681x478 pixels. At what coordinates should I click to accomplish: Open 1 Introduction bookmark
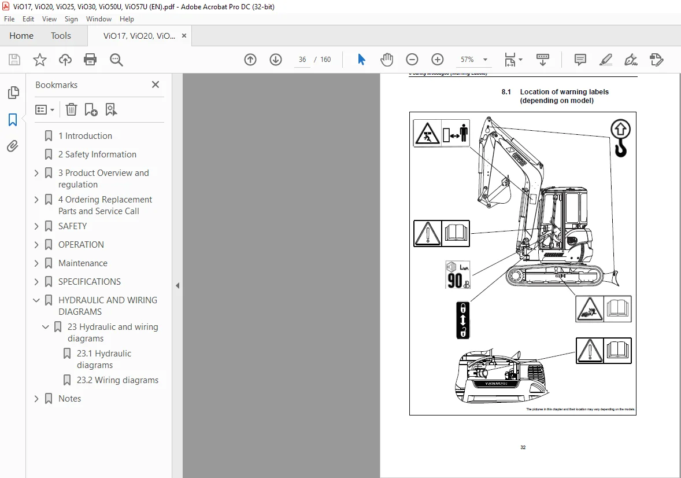85,136
